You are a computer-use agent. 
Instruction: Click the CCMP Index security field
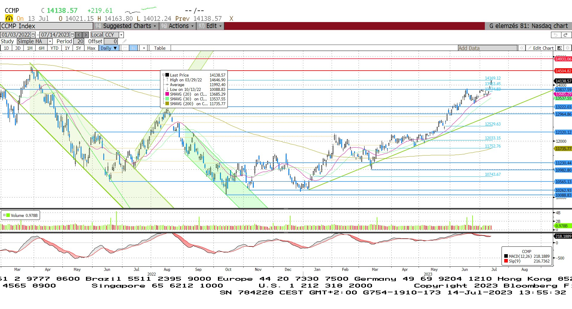(47, 26)
